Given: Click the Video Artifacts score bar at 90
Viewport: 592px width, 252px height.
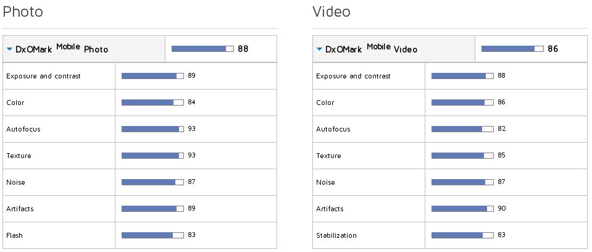Looking at the screenshot, I should [462, 209].
